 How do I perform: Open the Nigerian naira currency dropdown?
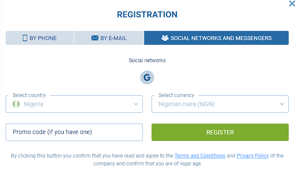[220, 104]
